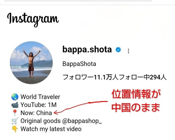
Task: Click the red location pin icon
Action: (x=15, y=113)
